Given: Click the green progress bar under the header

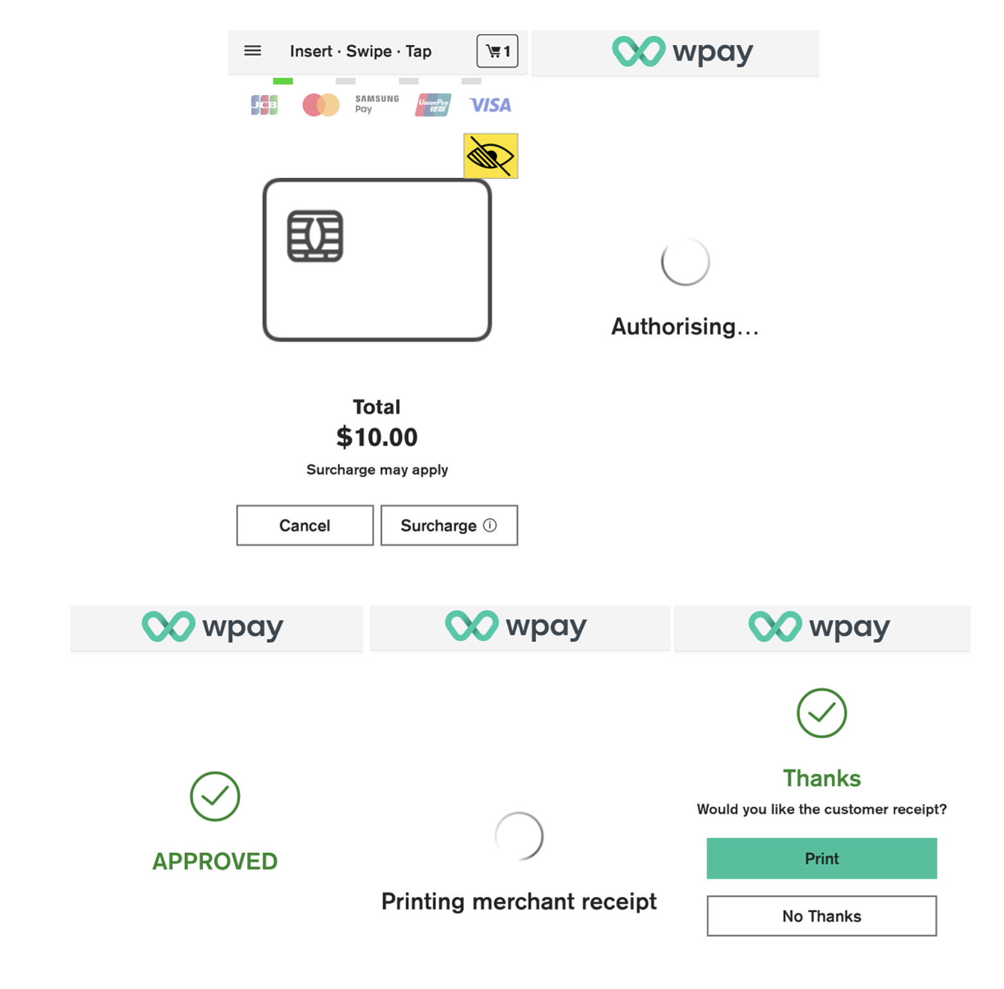Looking at the screenshot, I should pyautogui.click(x=284, y=81).
